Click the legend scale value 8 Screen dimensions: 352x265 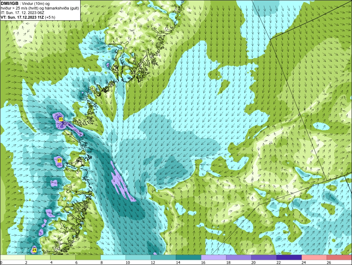(102, 263)
